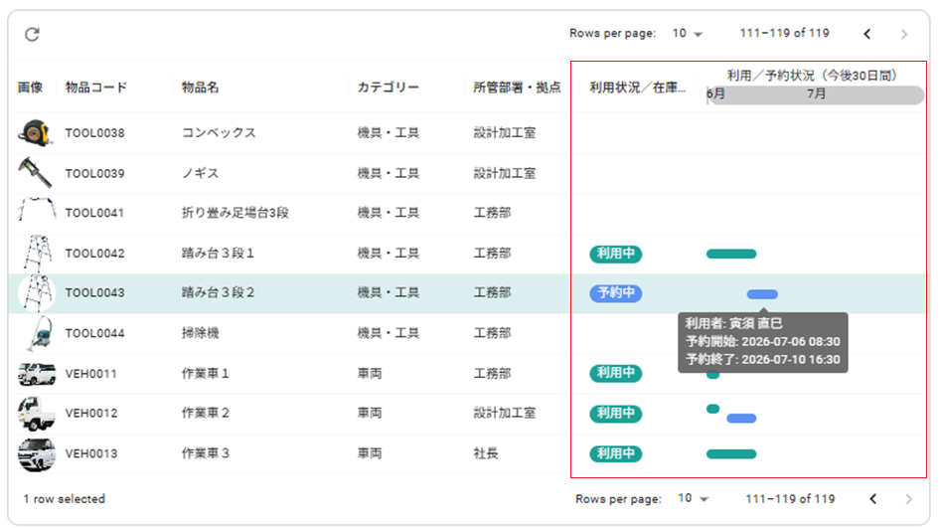This screenshot has height=528, width=940.
Task: Open top Rows per page dropdown
Action: (x=687, y=34)
